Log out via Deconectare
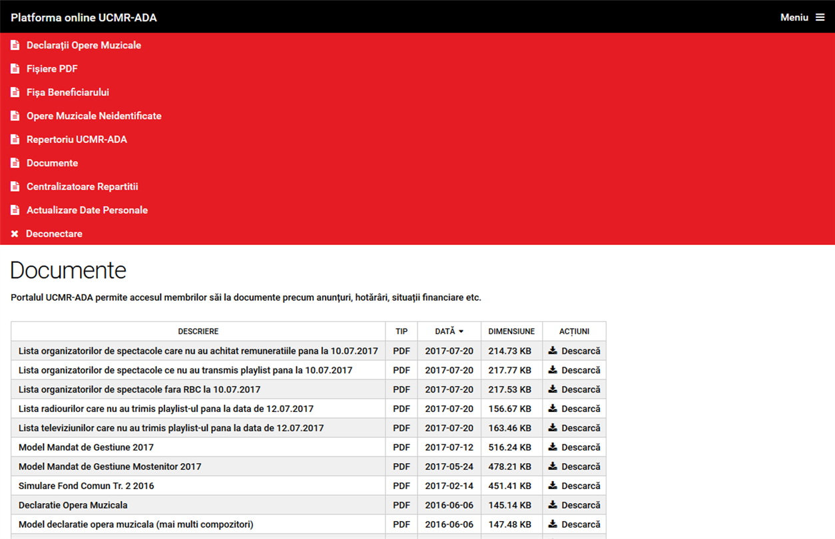Screen dimensions: 835x539 54,234
